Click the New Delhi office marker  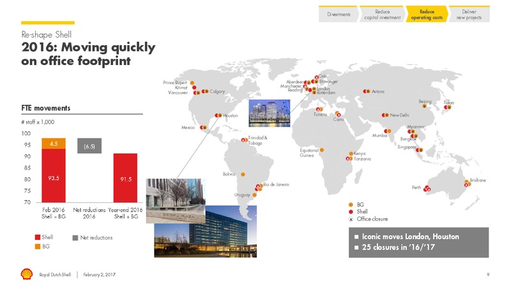point(385,115)
